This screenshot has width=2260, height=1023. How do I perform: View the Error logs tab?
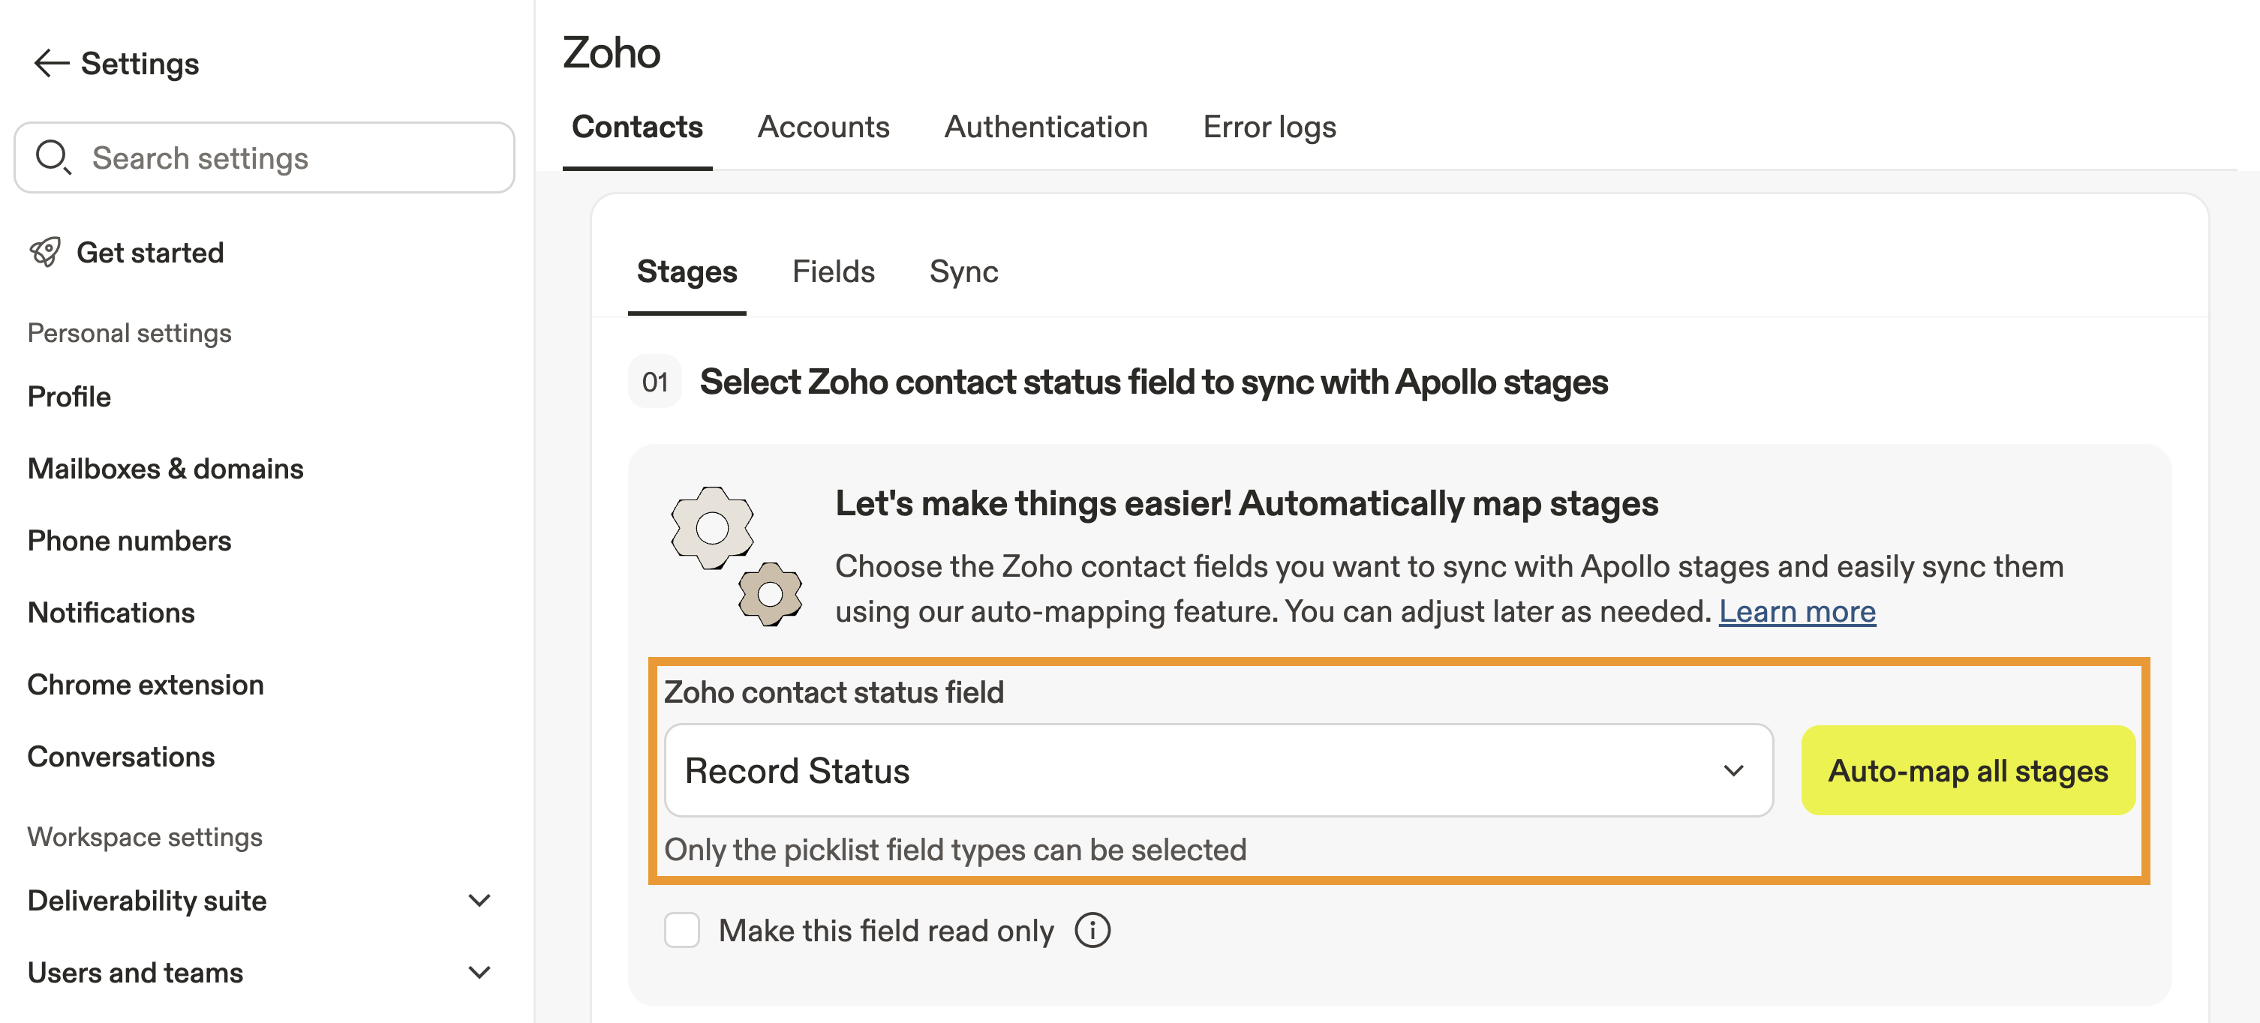click(x=1269, y=127)
